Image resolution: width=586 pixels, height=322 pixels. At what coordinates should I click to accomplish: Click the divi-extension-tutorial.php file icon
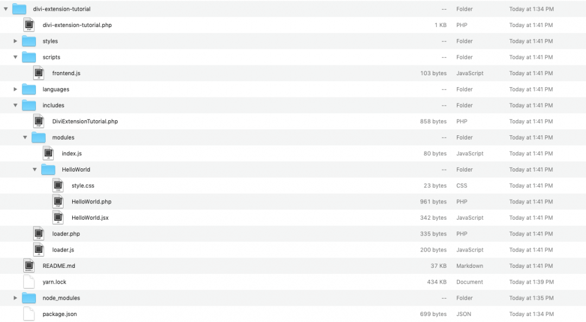tap(29, 25)
